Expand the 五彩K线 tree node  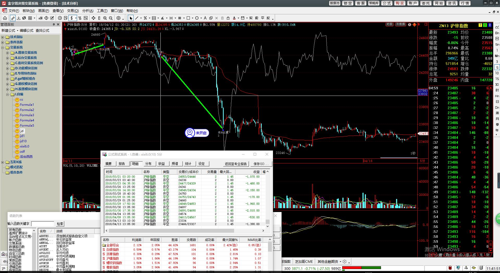click(x=3, y=162)
